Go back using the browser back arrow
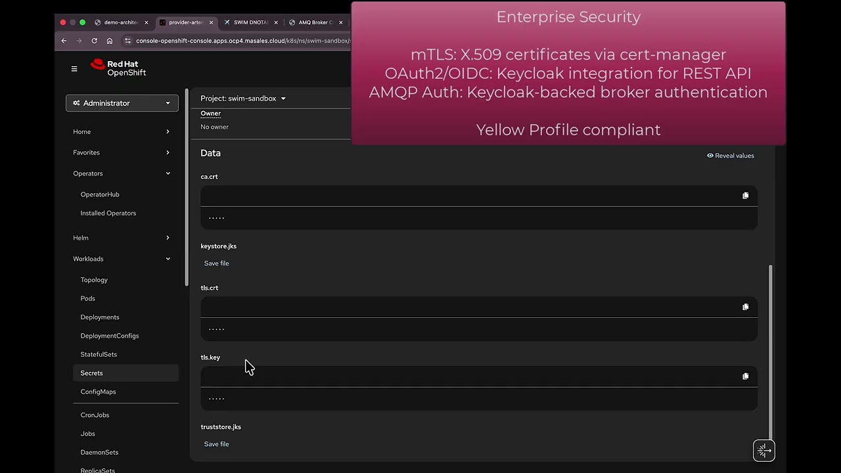This screenshot has height=473, width=841. click(x=64, y=41)
